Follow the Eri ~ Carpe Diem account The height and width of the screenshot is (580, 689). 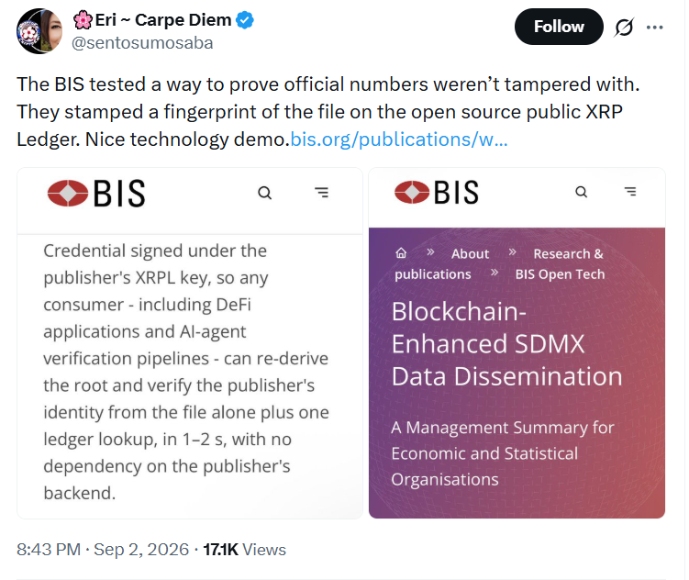559,27
